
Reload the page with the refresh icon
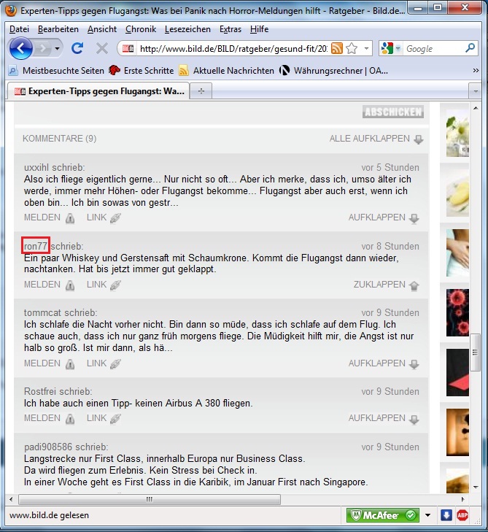[x=77, y=48]
